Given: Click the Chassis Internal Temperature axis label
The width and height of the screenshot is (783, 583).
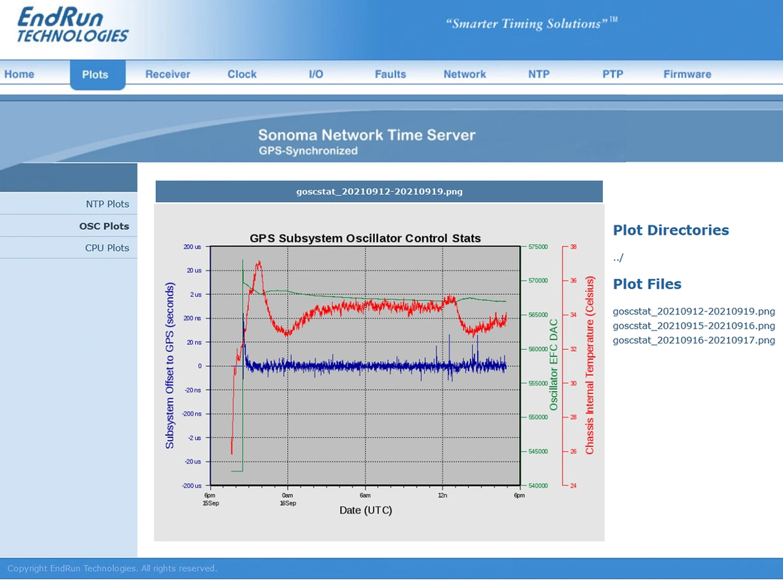Looking at the screenshot, I should [590, 365].
